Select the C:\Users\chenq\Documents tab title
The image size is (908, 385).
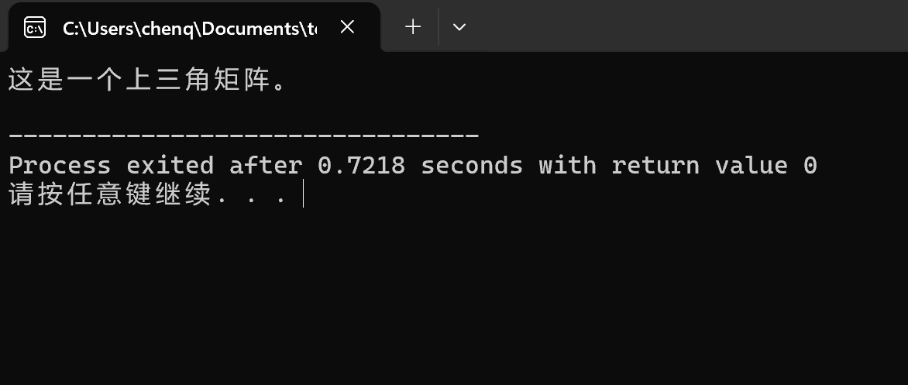[189, 28]
